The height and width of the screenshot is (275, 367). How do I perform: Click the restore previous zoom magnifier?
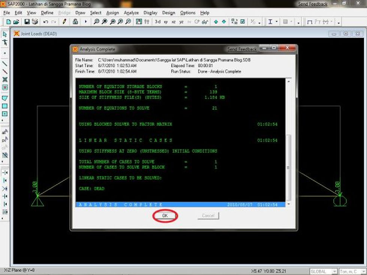[x=113, y=22]
